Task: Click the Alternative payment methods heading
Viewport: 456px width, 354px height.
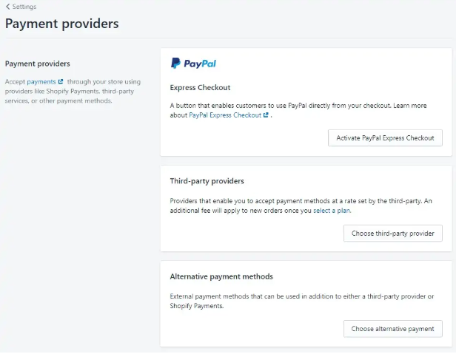Action: (x=221, y=276)
